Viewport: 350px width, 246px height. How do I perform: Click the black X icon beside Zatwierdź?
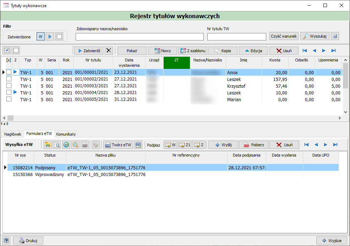pyautogui.click(x=109, y=51)
